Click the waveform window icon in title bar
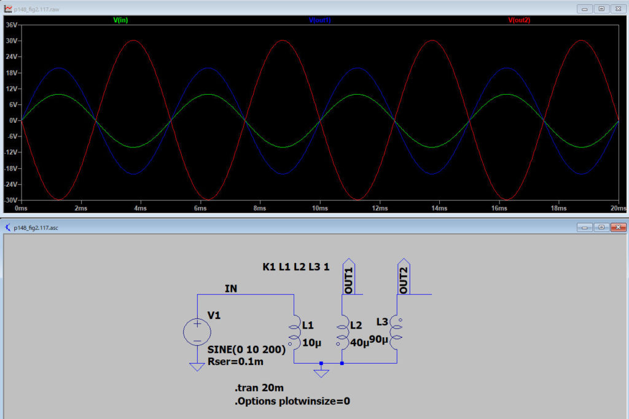 click(x=8, y=9)
